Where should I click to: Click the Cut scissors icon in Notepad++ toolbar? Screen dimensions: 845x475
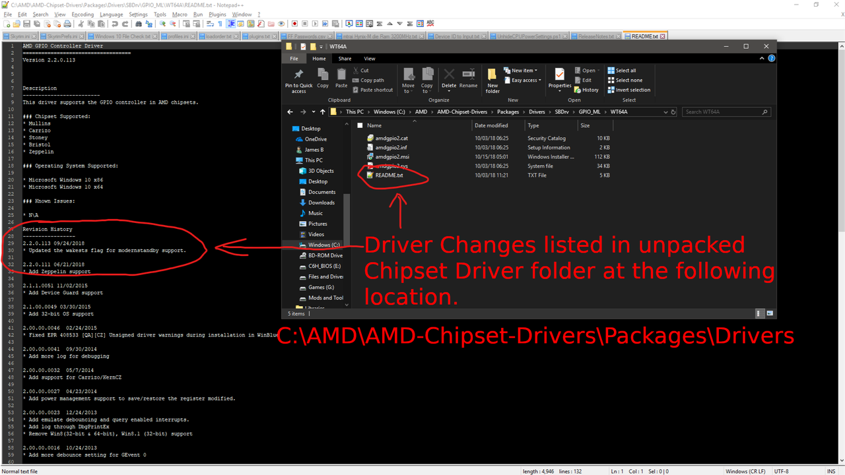click(x=81, y=24)
